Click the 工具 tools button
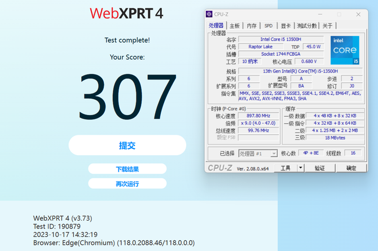 pos(285,168)
